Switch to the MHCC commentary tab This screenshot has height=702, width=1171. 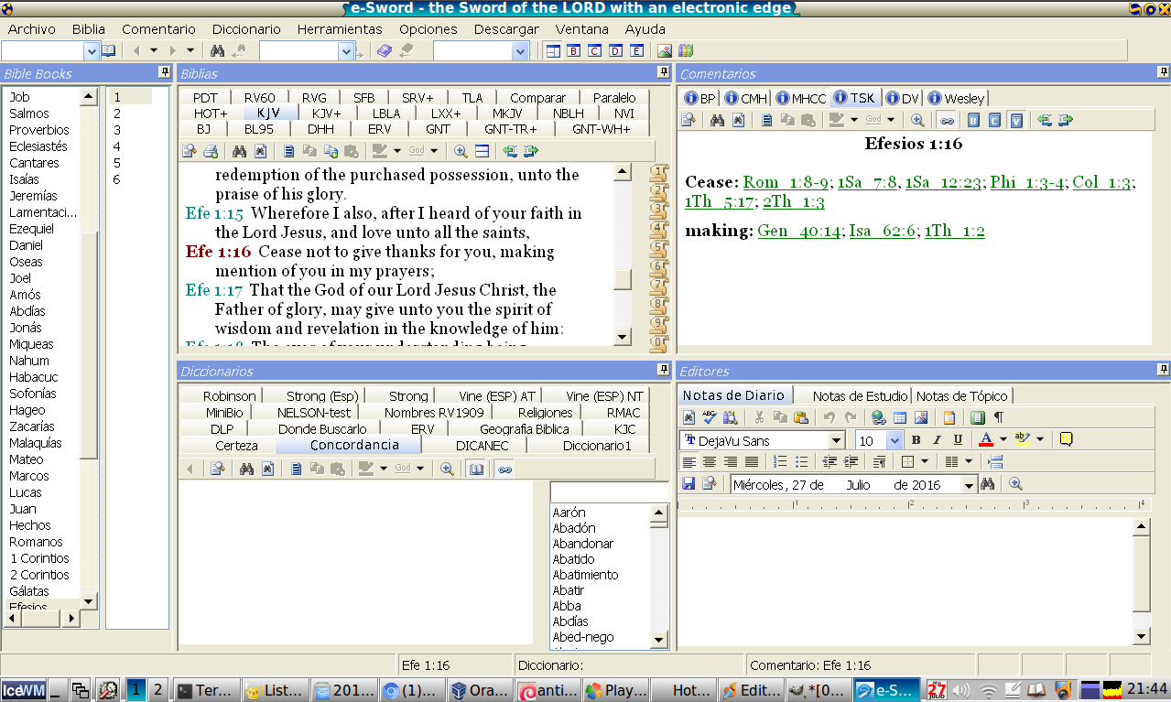800,98
